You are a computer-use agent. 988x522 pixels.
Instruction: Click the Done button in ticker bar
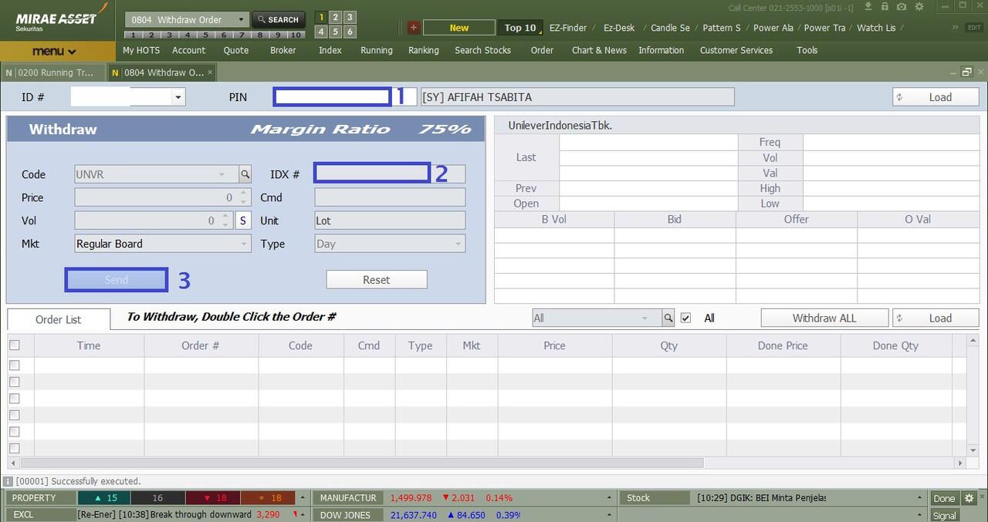[944, 498]
